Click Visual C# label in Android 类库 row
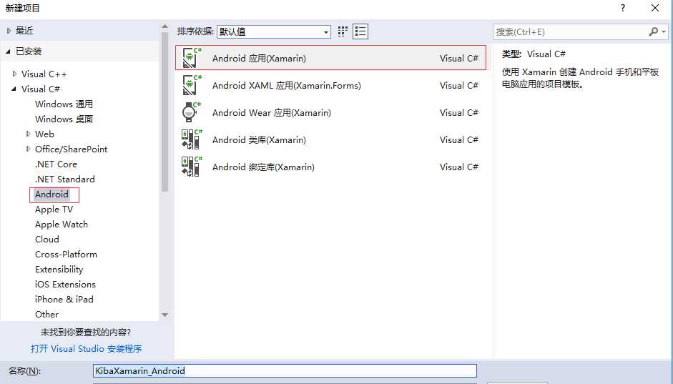 coord(459,139)
